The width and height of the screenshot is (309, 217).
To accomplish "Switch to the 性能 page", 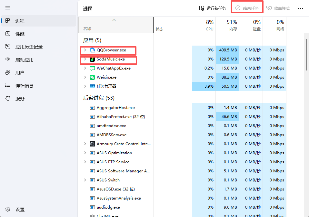I will click(x=20, y=34).
